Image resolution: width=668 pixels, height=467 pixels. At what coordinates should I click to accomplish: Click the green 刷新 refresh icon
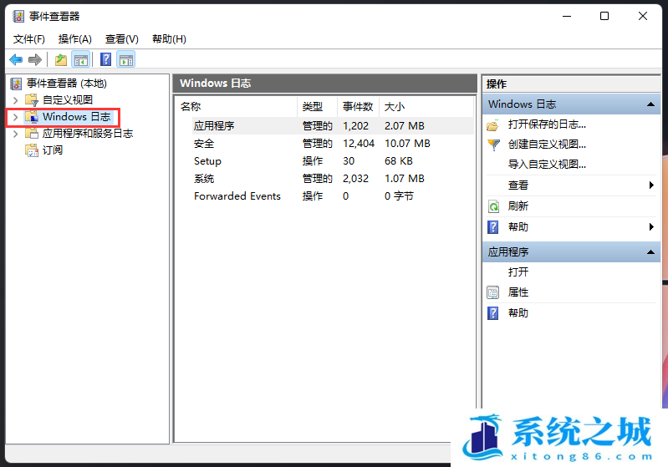493,206
